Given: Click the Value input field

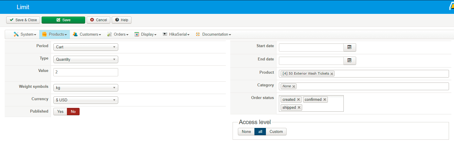Looking at the screenshot, I should click(x=85, y=72).
